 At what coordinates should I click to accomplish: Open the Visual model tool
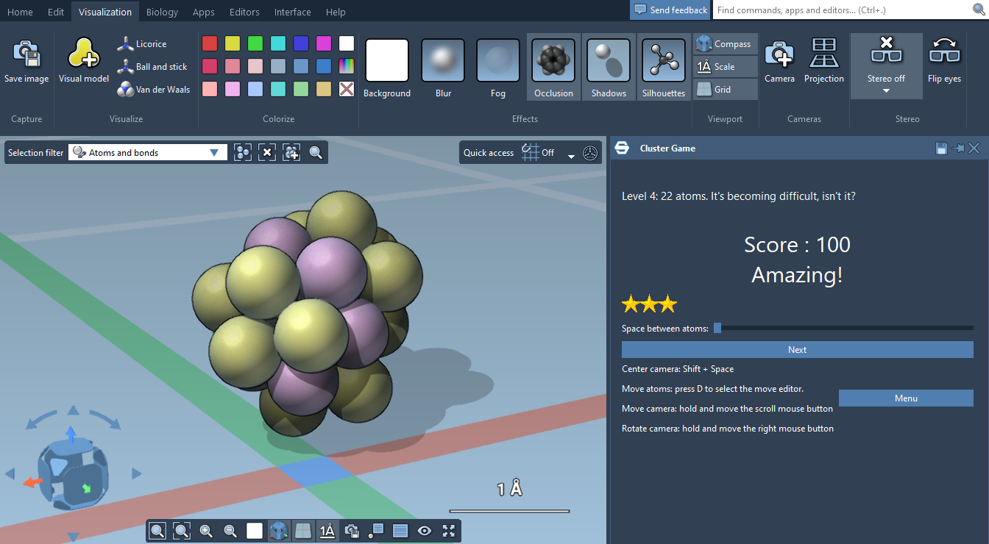coord(84,55)
